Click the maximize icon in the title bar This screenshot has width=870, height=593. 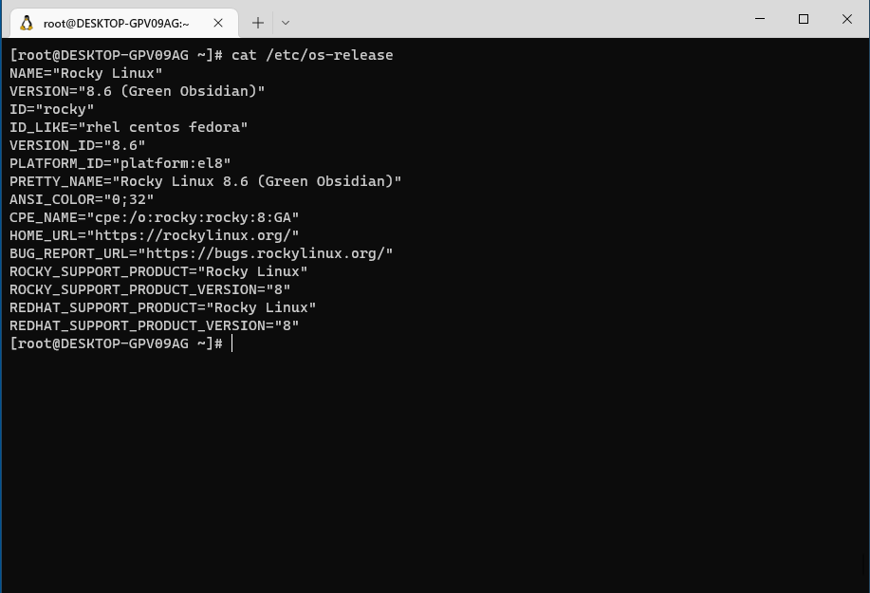(803, 19)
